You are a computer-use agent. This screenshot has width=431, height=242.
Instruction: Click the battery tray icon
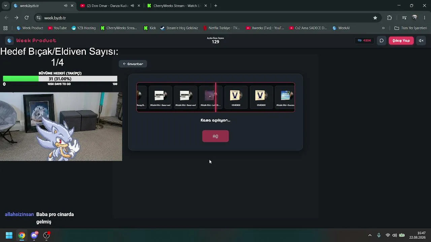(x=402, y=235)
